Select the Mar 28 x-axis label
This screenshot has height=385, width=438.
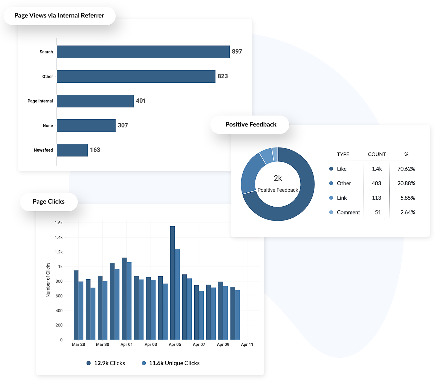pos(78,345)
